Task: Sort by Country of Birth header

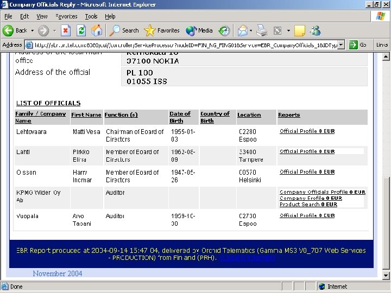Action: [x=215, y=117]
